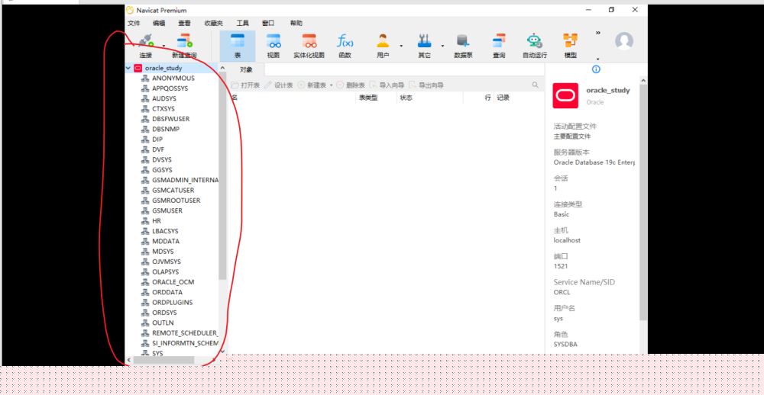Open the 实体化视图 (Materialized View) icon
Viewport: 764px width, 395px height.
pos(309,44)
